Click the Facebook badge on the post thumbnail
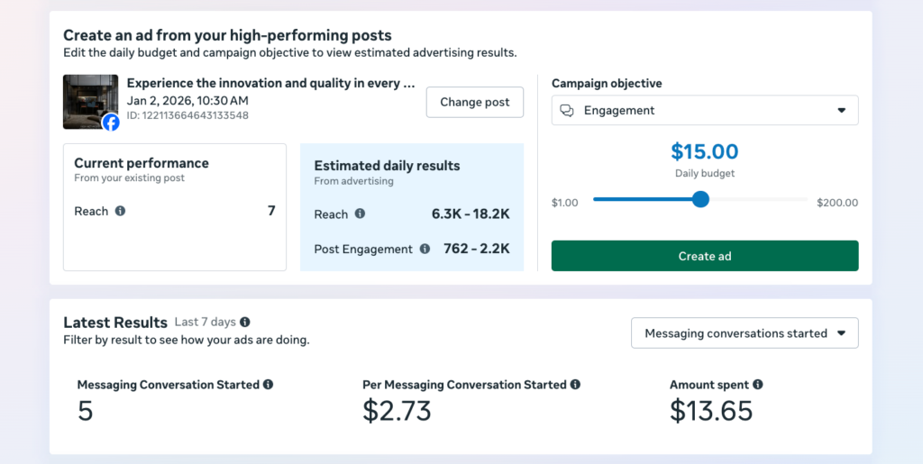The image size is (923, 464). 111,123
